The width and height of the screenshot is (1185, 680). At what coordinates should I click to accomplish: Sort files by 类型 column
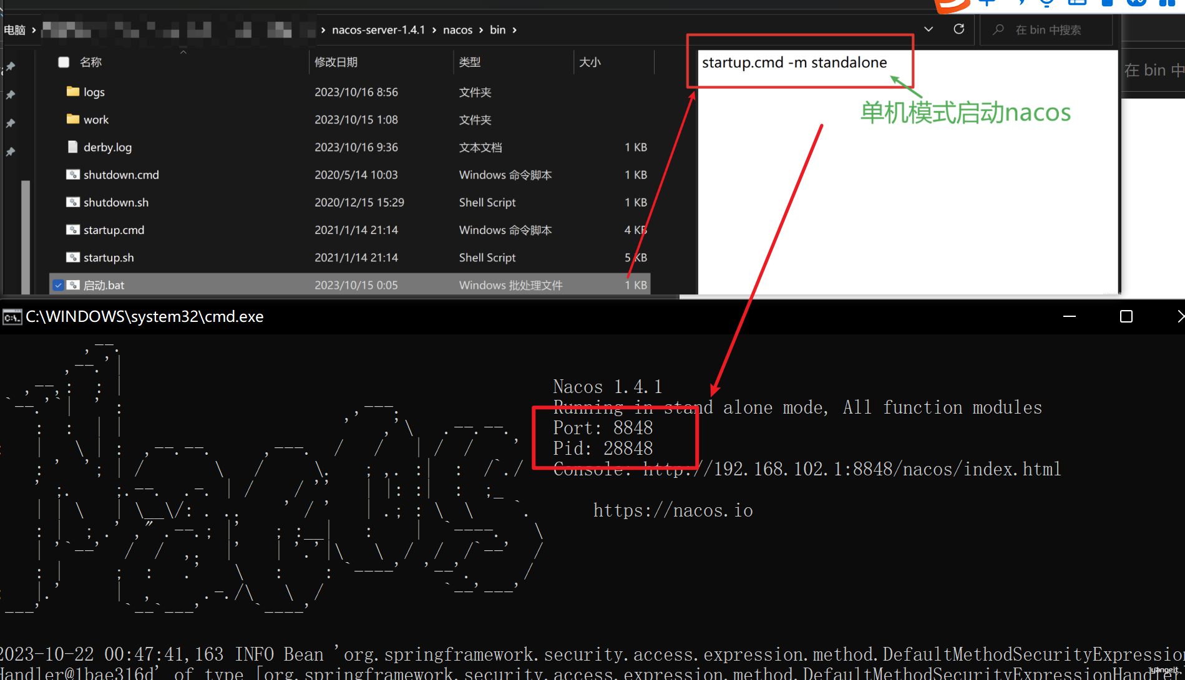469,62
